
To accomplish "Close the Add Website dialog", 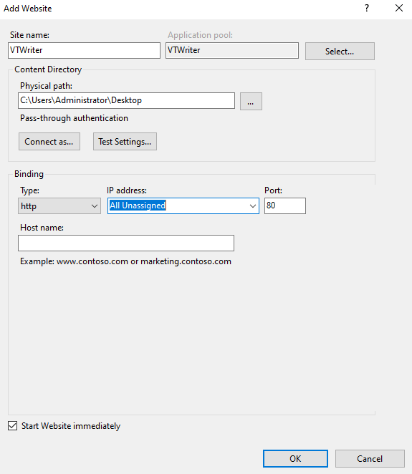I will (399, 8).
